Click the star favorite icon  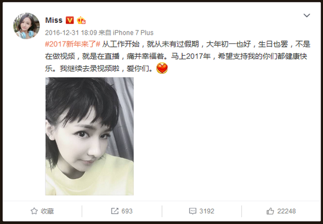coord(34,211)
